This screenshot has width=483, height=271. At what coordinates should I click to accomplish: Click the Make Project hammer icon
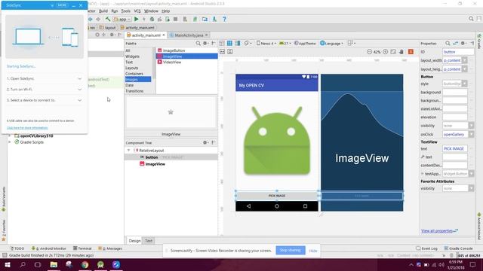(x=108, y=19)
